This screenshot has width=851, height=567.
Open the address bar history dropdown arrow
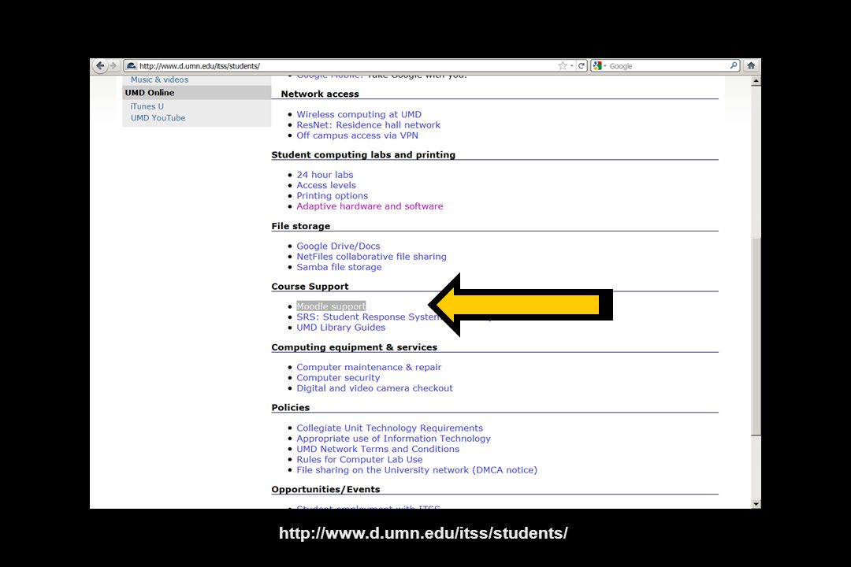[x=572, y=65]
